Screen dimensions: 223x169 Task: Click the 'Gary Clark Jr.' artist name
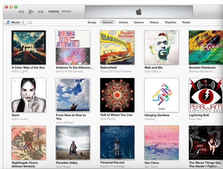153,71
